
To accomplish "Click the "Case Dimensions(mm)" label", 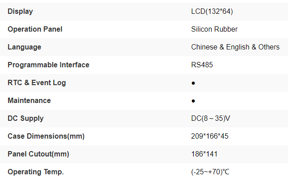I will coord(46,136).
